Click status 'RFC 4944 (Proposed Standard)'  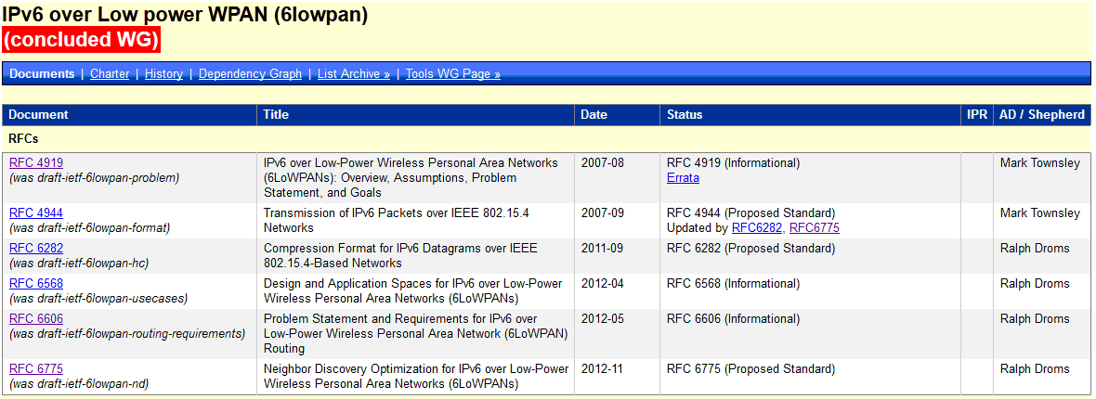pos(750,213)
